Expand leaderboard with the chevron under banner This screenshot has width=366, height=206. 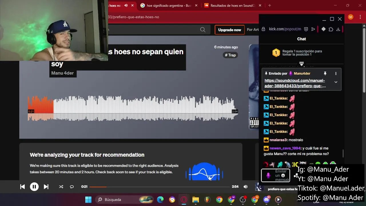point(301,64)
